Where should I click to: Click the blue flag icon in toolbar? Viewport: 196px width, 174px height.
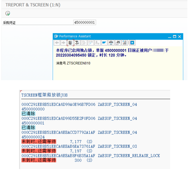104,43
